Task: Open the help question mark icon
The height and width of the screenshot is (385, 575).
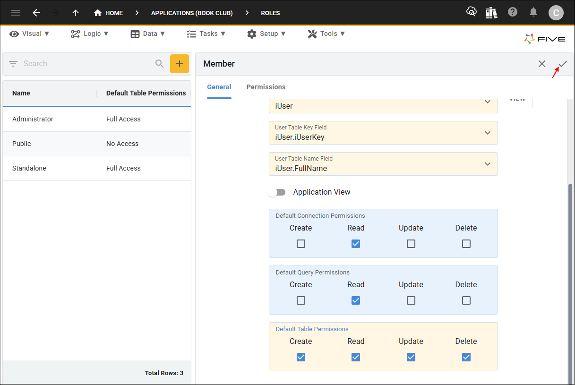Action: pos(513,12)
